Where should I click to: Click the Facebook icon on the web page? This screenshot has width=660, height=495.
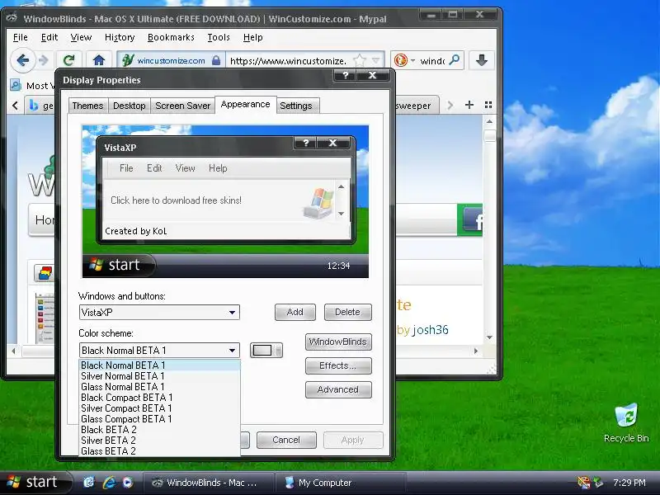[x=474, y=219]
